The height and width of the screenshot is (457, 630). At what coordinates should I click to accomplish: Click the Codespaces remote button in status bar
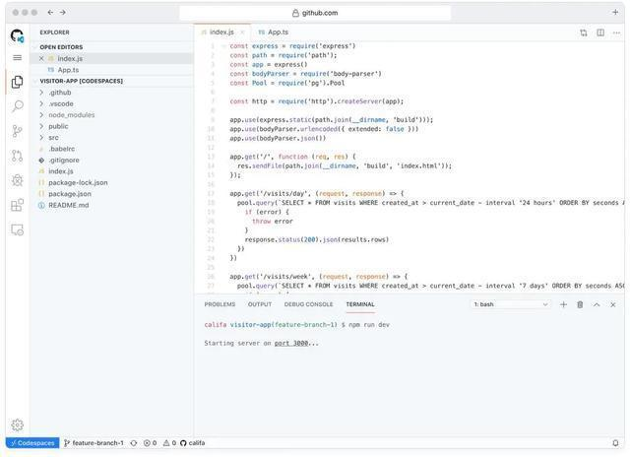pyautogui.click(x=32, y=443)
